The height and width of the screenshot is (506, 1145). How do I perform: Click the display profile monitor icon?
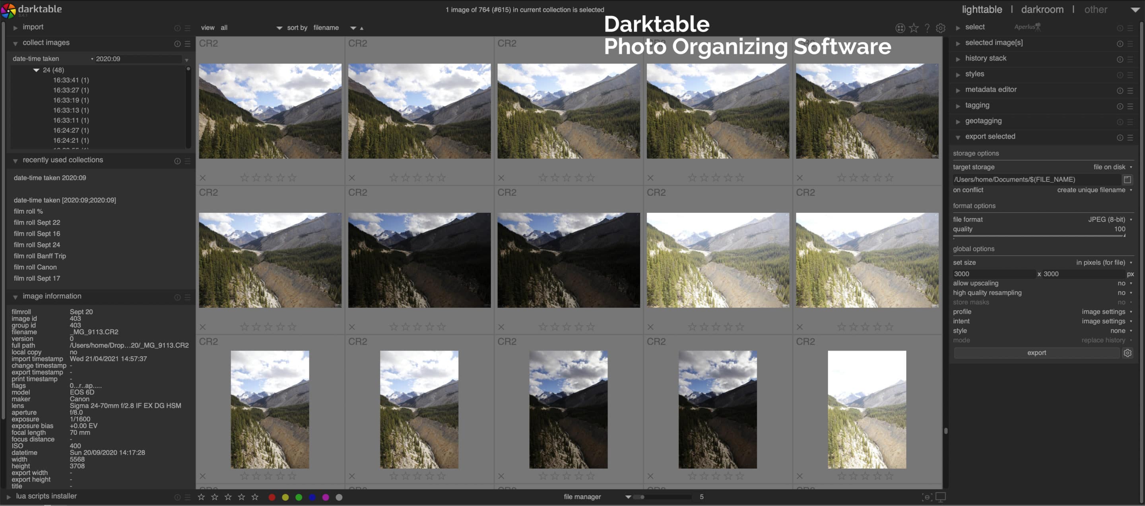941,497
